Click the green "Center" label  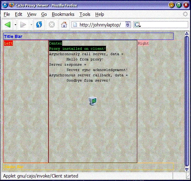coord(56,43)
